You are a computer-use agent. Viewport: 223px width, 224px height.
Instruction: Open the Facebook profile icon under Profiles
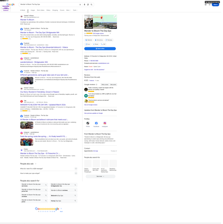coord(96,123)
